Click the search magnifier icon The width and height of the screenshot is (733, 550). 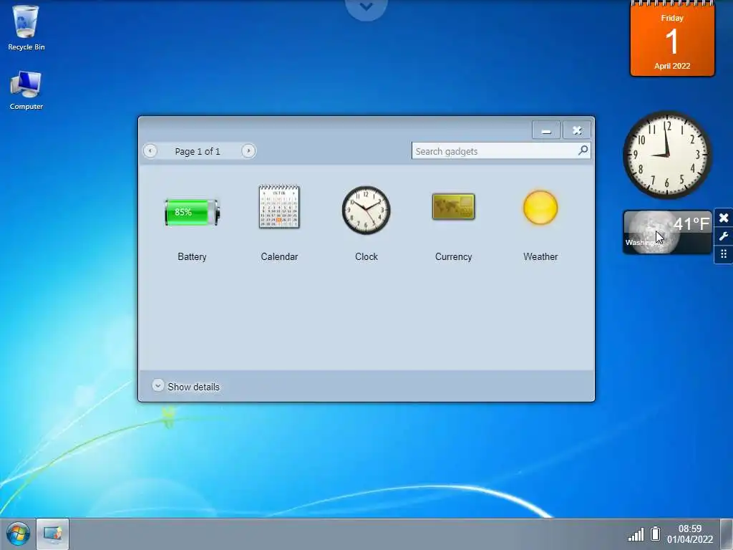(x=583, y=150)
